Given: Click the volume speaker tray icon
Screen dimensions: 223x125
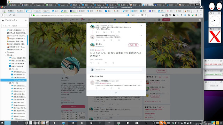Looking at the screenshot, I should point(191,123).
